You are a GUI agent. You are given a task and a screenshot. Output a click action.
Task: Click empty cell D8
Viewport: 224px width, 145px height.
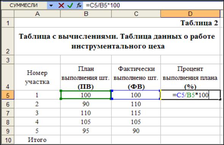pos(190,122)
